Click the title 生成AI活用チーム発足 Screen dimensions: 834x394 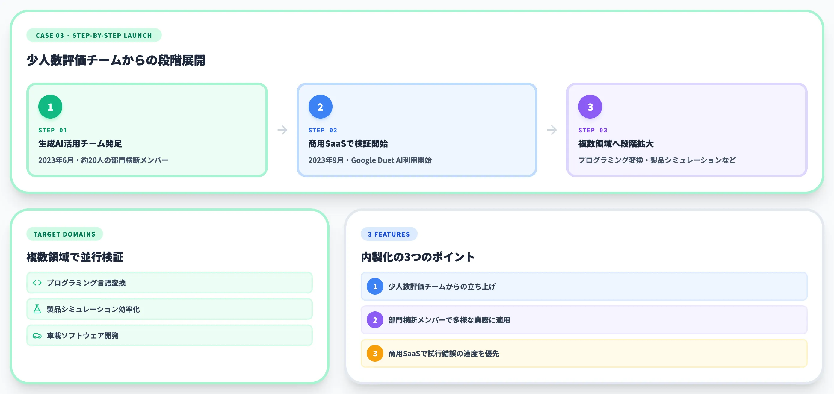pyautogui.click(x=80, y=144)
